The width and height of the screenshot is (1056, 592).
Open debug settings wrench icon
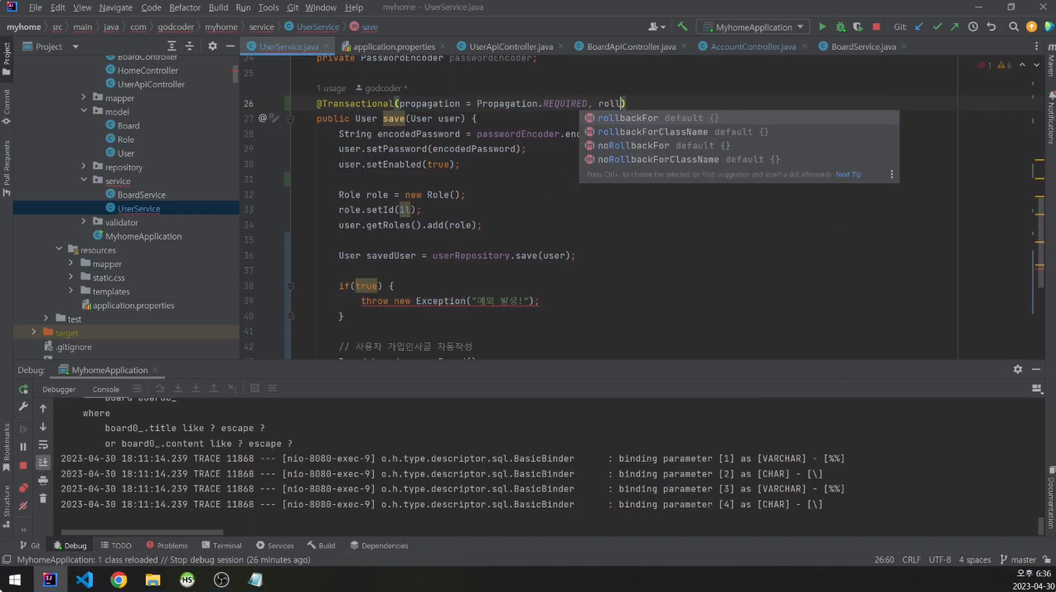point(23,407)
